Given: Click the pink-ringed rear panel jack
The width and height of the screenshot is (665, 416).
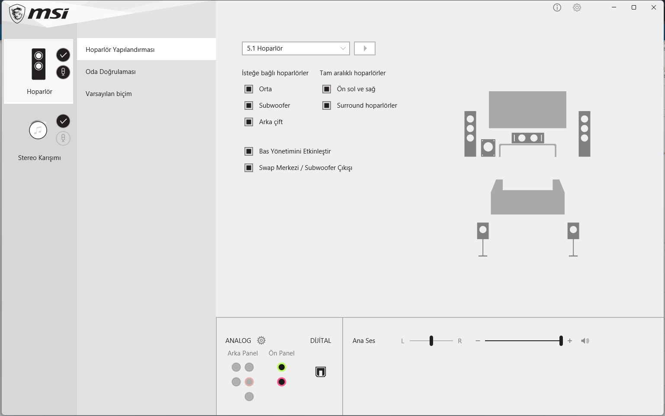Looking at the screenshot, I should point(249,382).
